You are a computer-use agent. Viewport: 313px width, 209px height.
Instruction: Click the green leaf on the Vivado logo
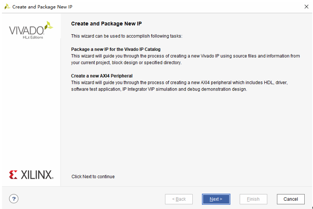click(x=48, y=26)
